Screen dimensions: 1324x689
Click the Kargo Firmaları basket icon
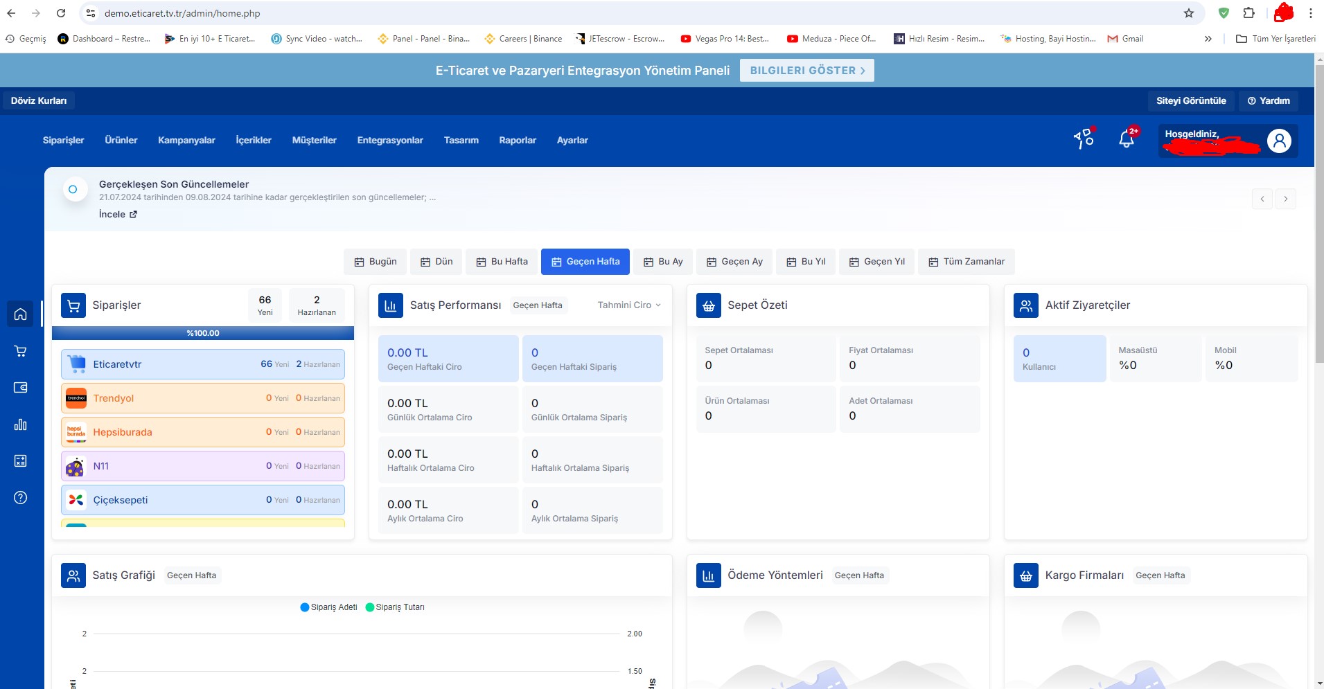1026,575
